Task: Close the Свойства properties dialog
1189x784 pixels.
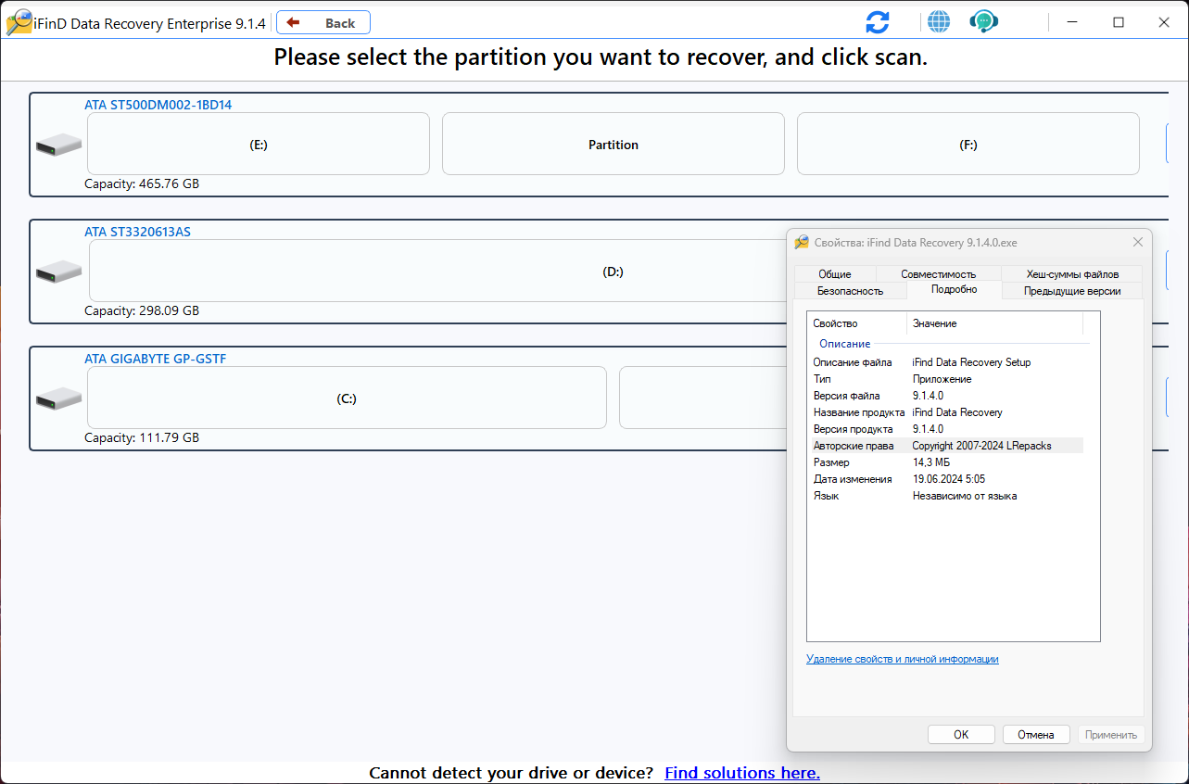Action: click(1138, 242)
